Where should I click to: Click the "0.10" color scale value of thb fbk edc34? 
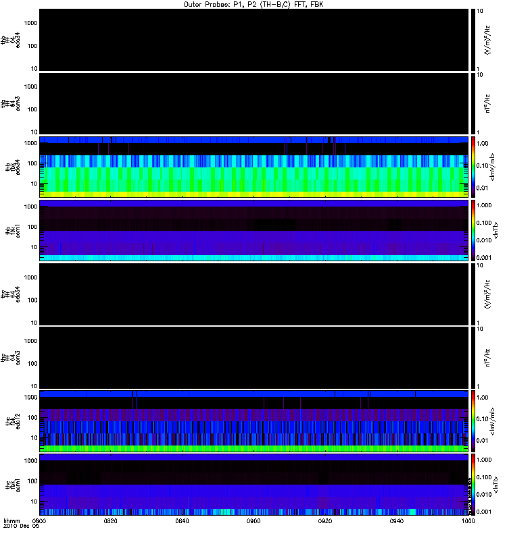[483, 165]
